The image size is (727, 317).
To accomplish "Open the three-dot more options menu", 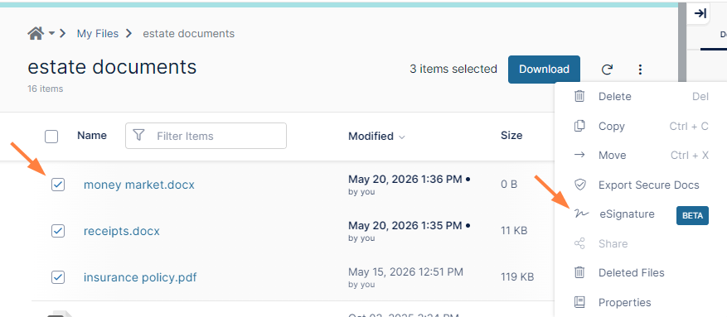I will click(640, 70).
